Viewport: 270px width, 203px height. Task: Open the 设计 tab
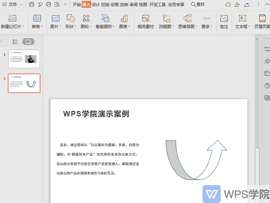click(x=96, y=4)
